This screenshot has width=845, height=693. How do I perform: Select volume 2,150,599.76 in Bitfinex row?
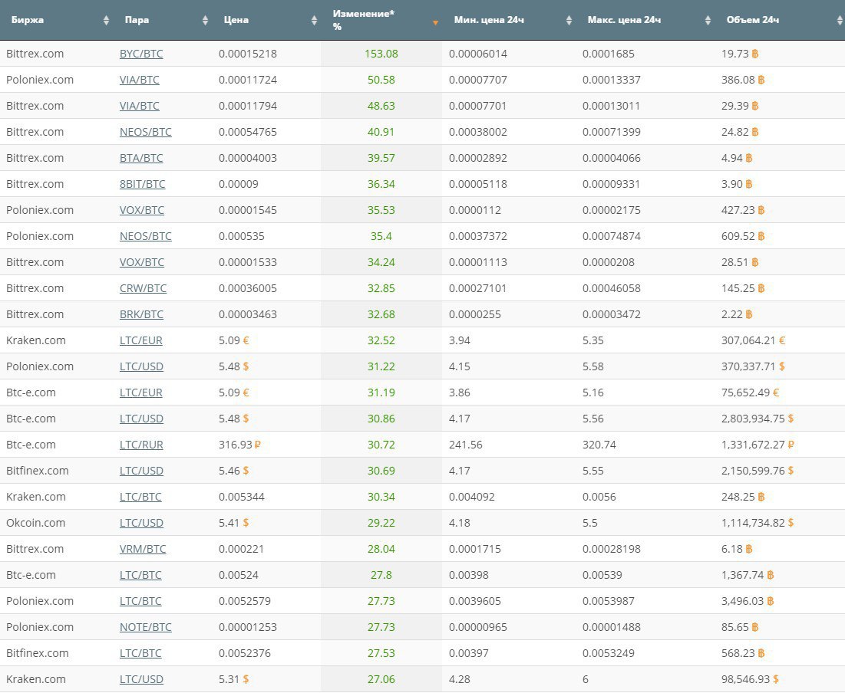753,471
